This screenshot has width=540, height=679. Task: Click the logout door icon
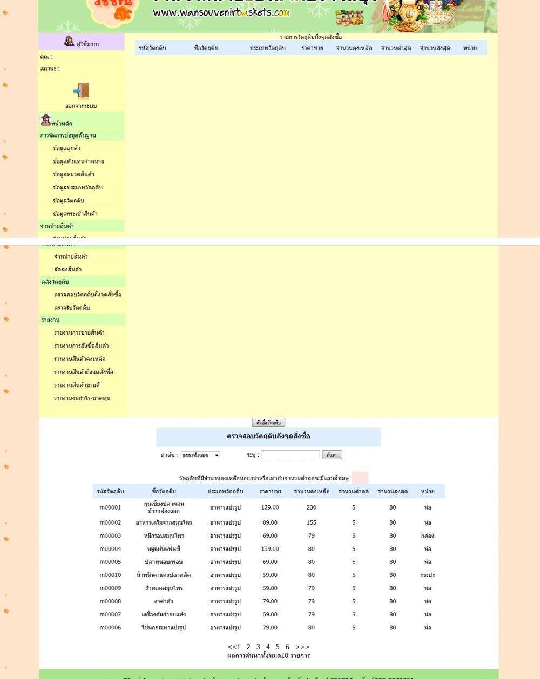point(81,91)
